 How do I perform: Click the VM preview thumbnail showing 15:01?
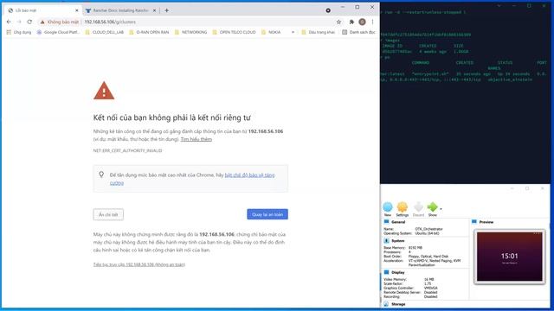click(x=510, y=257)
